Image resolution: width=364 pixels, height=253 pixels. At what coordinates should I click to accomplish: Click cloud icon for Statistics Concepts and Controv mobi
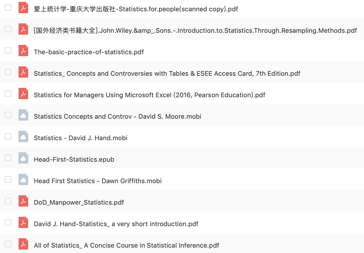23,115
